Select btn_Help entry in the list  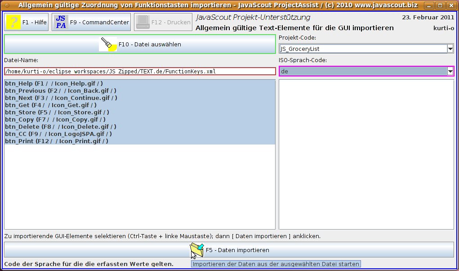pos(54,83)
